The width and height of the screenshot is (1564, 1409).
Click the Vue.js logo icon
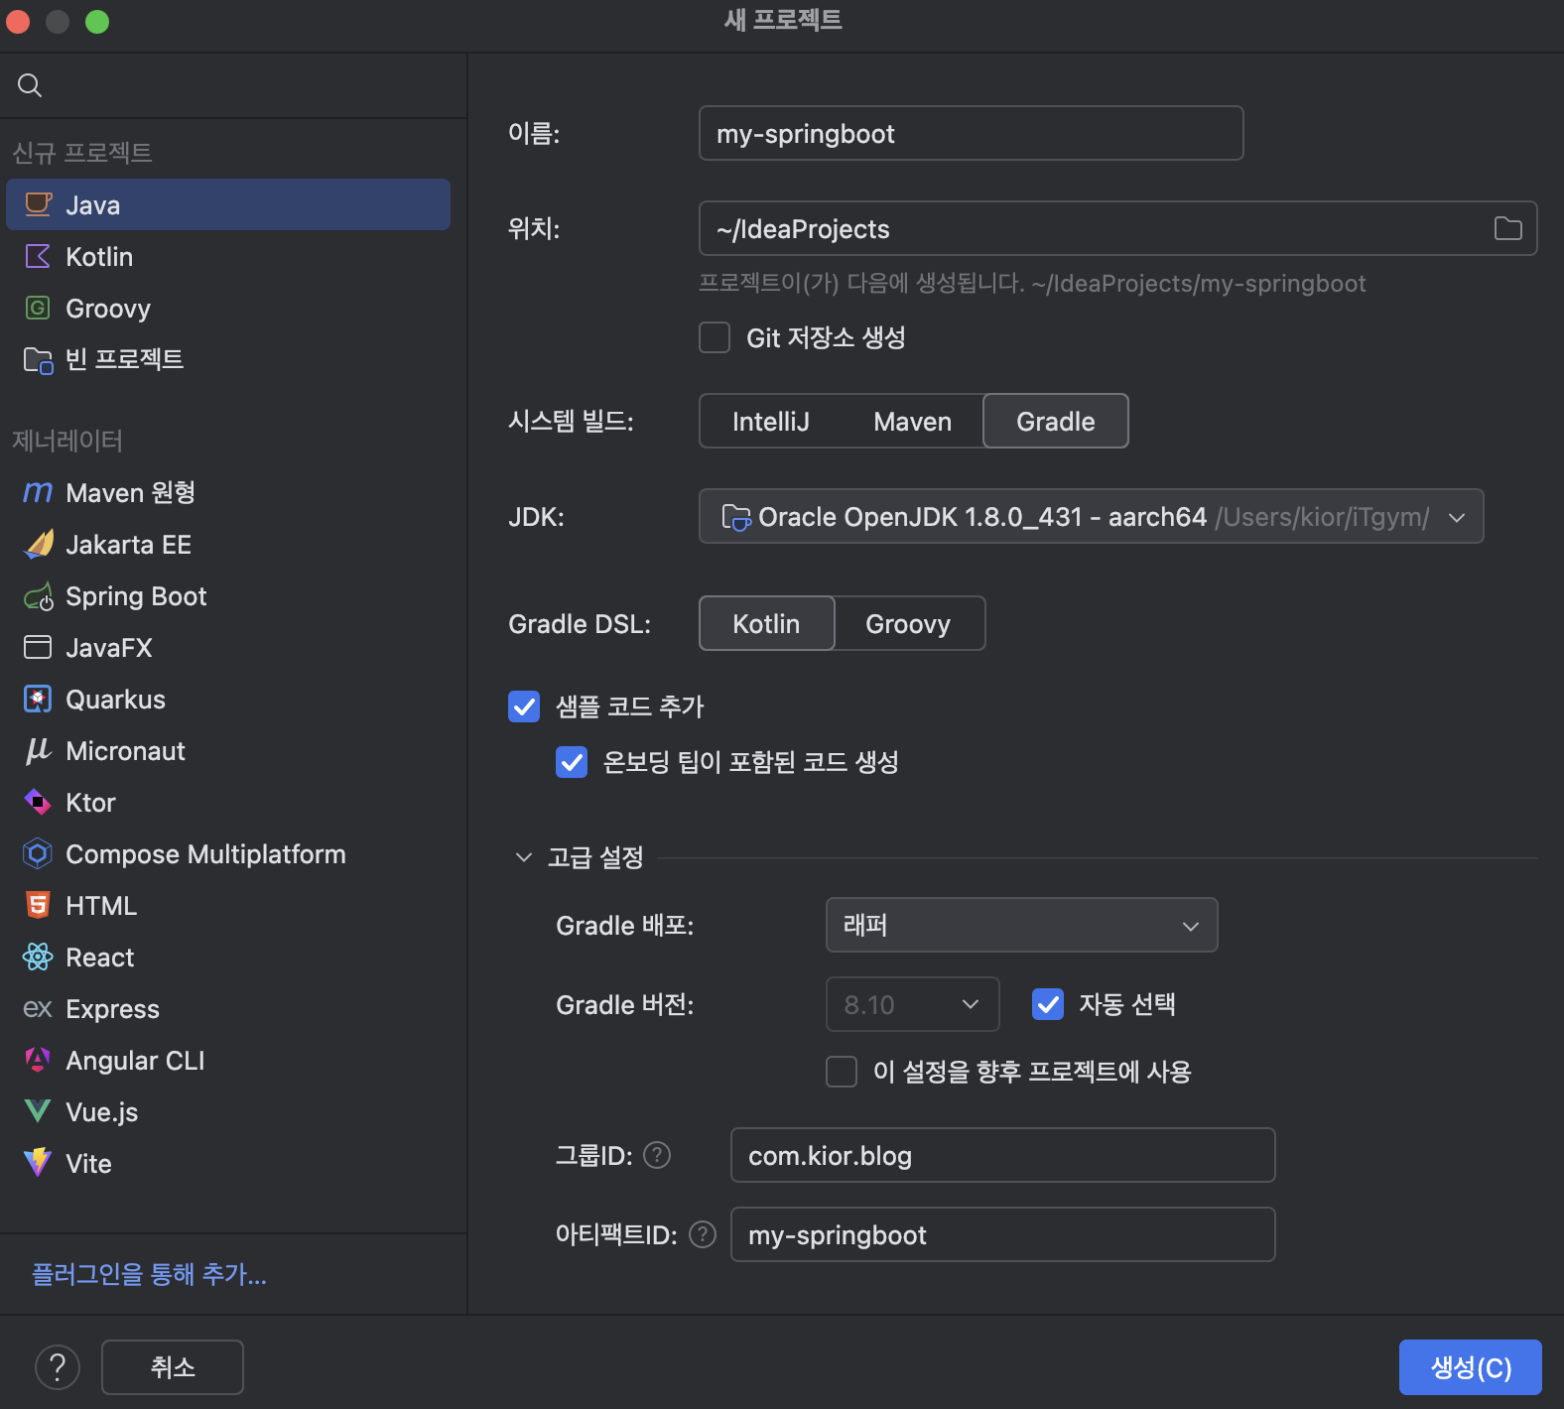pyautogui.click(x=38, y=1111)
